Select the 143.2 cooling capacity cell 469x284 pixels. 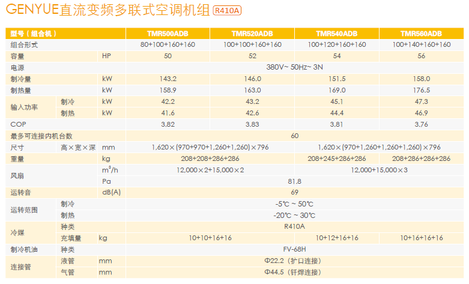[168, 79]
